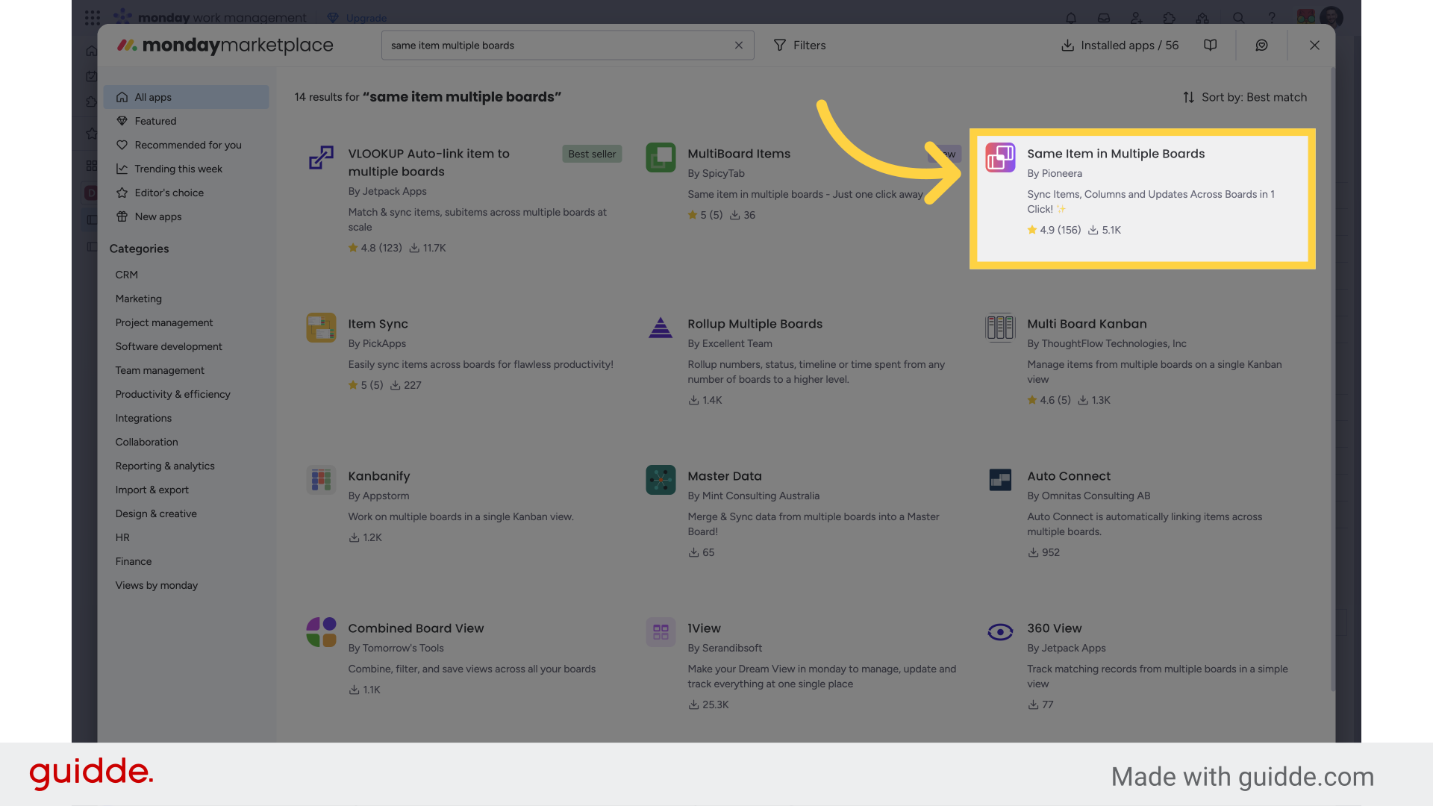This screenshot has height=806, width=1433.
Task: Open the apps grid switcher icon
Action: [93, 18]
